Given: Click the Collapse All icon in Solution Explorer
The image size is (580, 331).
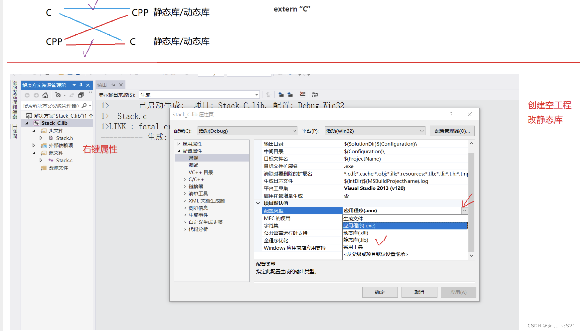Looking at the screenshot, I should coord(81,95).
